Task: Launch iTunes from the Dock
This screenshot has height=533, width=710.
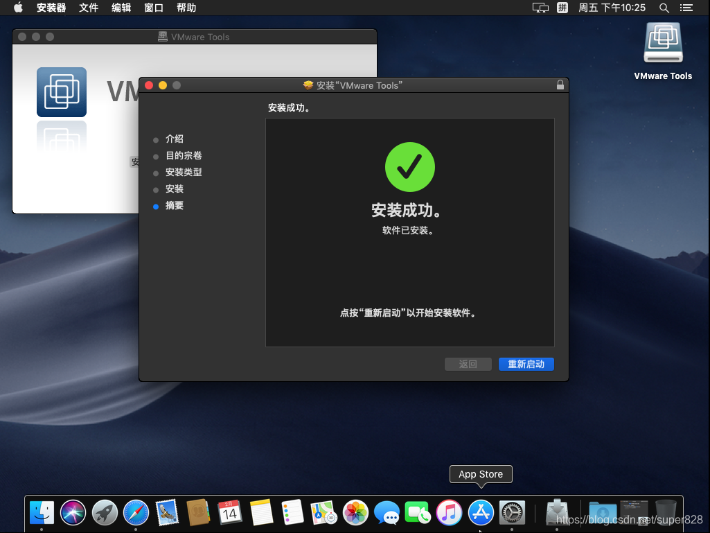Action: point(450,513)
